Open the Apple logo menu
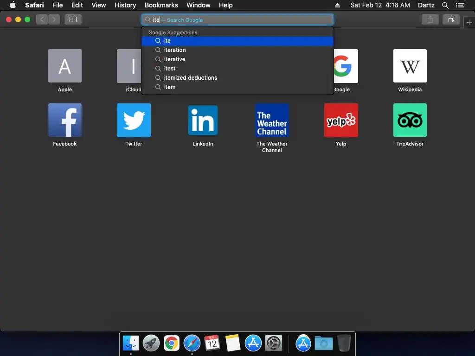475x356 pixels. pos(13,5)
